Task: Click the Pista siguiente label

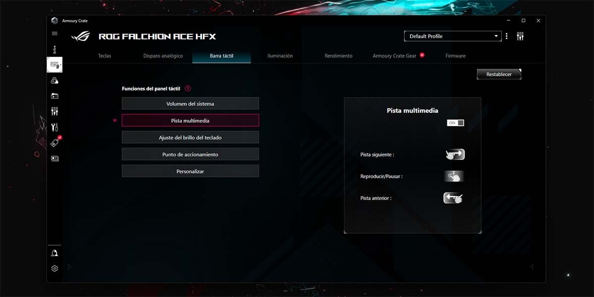Action: [377, 154]
